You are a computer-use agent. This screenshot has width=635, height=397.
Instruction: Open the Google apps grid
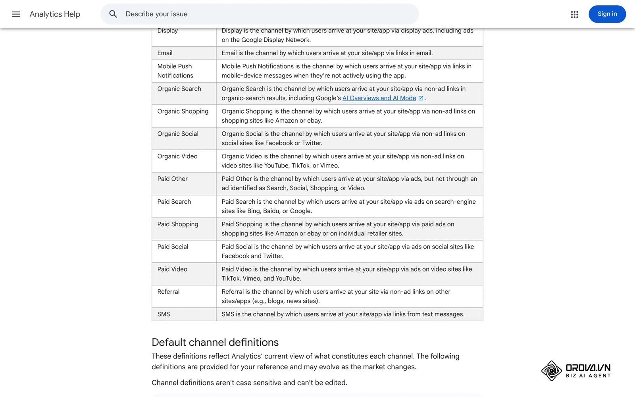click(x=574, y=14)
